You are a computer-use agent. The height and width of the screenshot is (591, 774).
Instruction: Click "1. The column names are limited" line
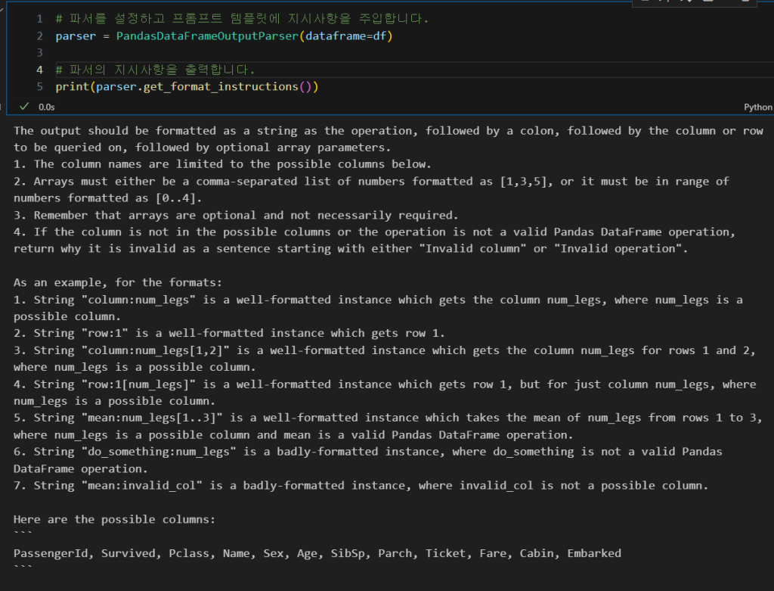coord(222,164)
